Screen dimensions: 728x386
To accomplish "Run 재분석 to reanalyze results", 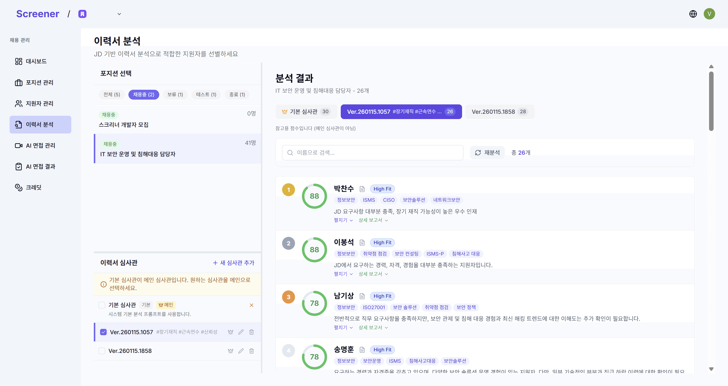I will coord(487,152).
